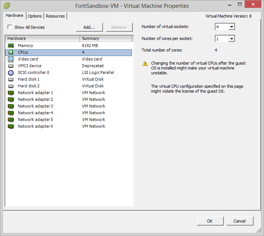The image size is (264, 236).
Task: Expand the cores per socket dropdown
Action: click(x=231, y=39)
